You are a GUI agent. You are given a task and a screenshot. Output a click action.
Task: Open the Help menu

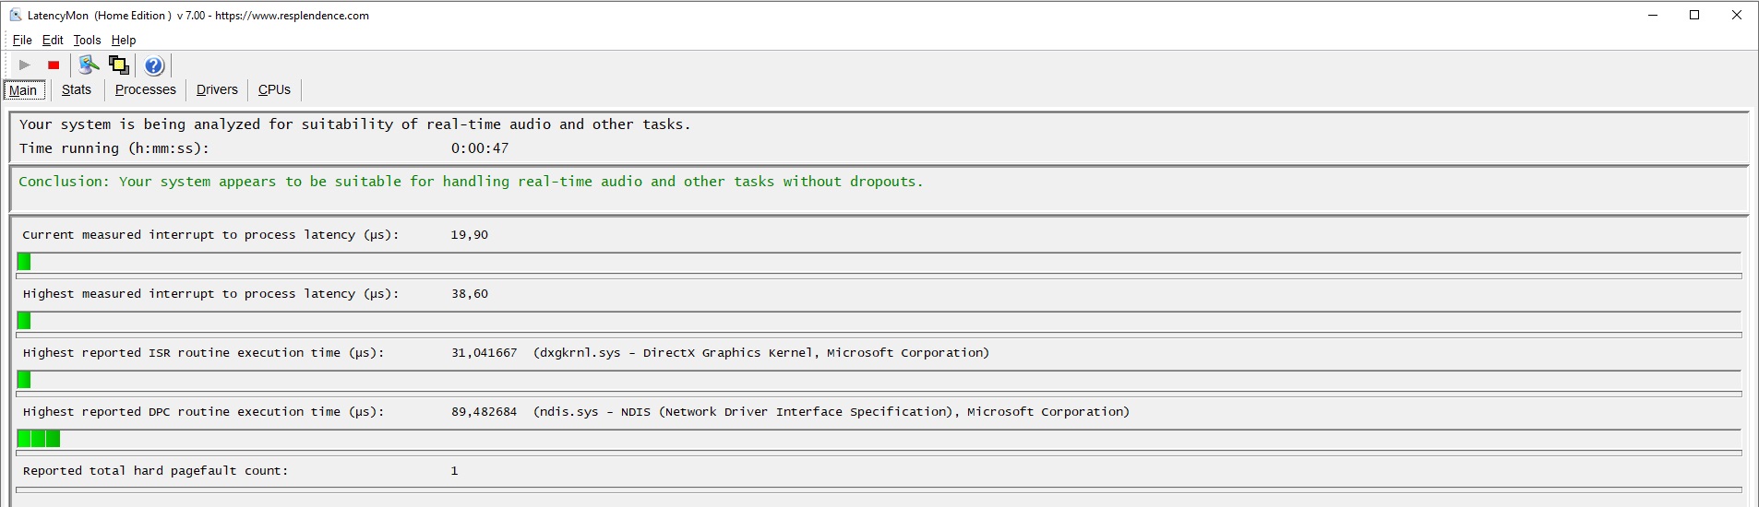(x=124, y=40)
